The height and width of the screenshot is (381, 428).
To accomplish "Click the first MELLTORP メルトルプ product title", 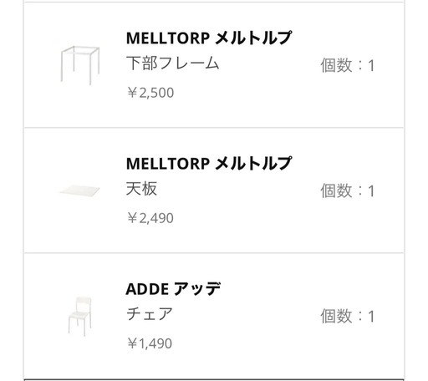I will pyautogui.click(x=209, y=38).
